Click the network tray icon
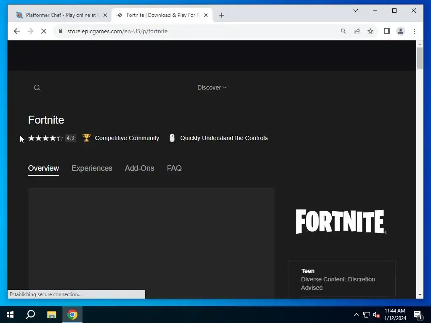431x323 pixels. coord(367,315)
